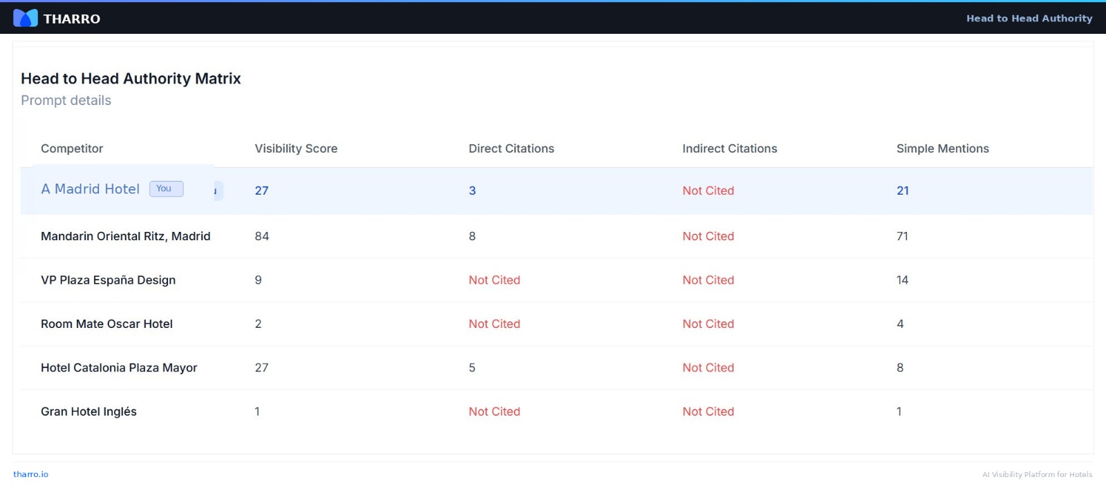Sort by the Competitor column header
The width and height of the screenshot is (1106, 486).
(x=72, y=148)
